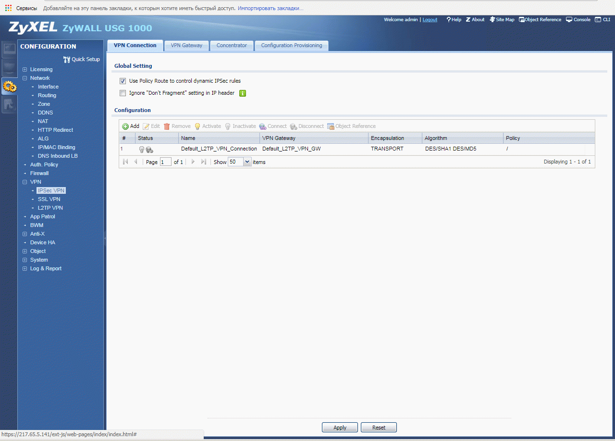Click the About Z icon in header
This screenshot has width=615, height=441.
coord(468,20)
